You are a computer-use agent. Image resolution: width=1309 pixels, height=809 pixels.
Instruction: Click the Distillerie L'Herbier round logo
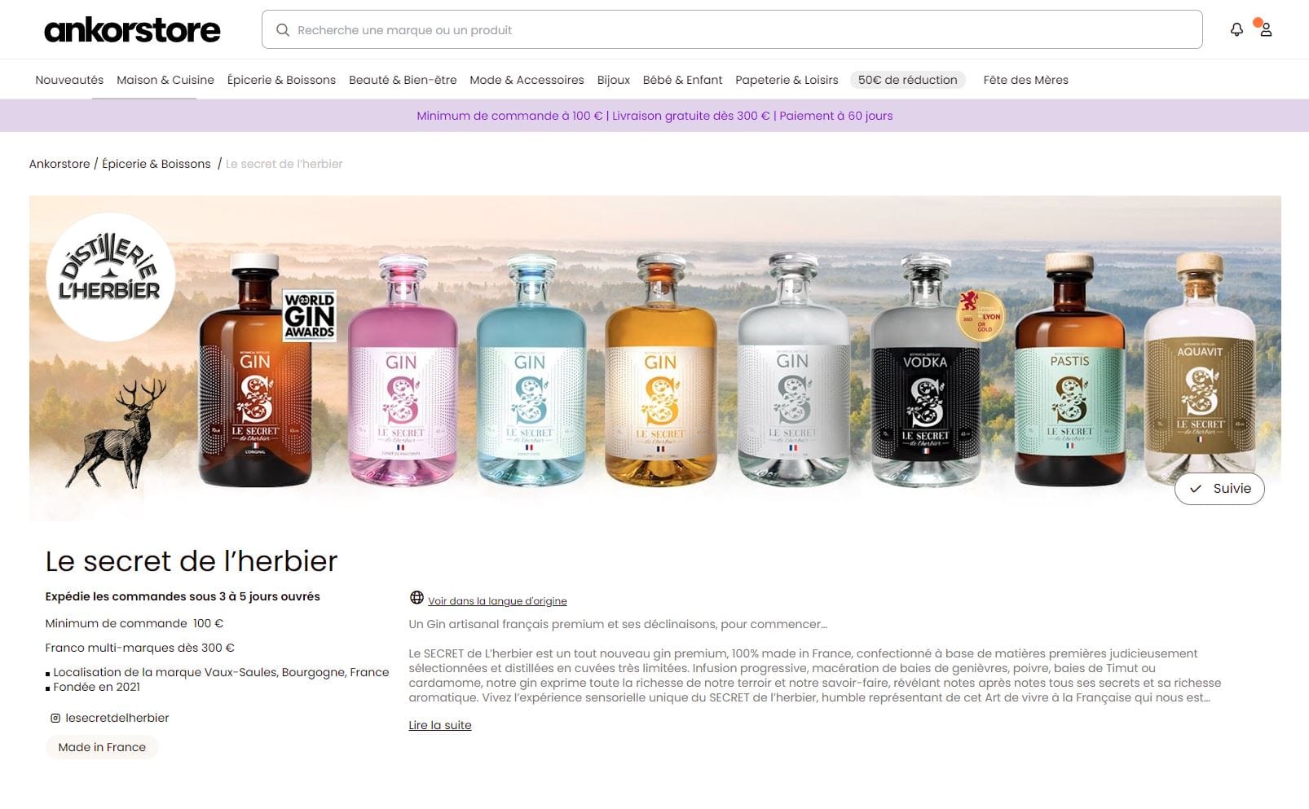pos(110,277)
